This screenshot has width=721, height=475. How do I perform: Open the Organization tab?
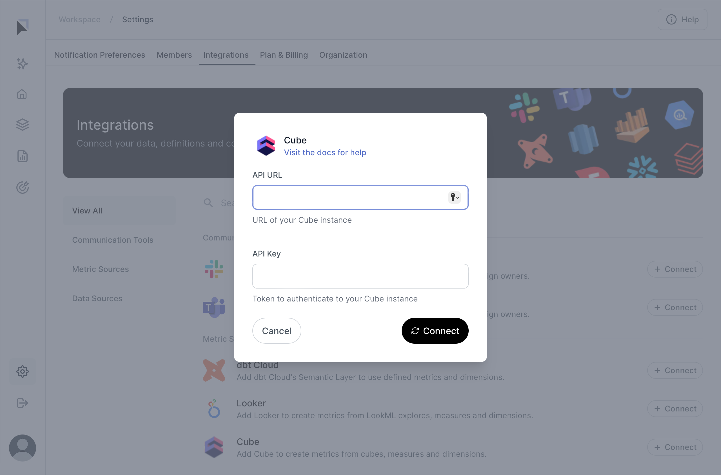click(343, 55)
